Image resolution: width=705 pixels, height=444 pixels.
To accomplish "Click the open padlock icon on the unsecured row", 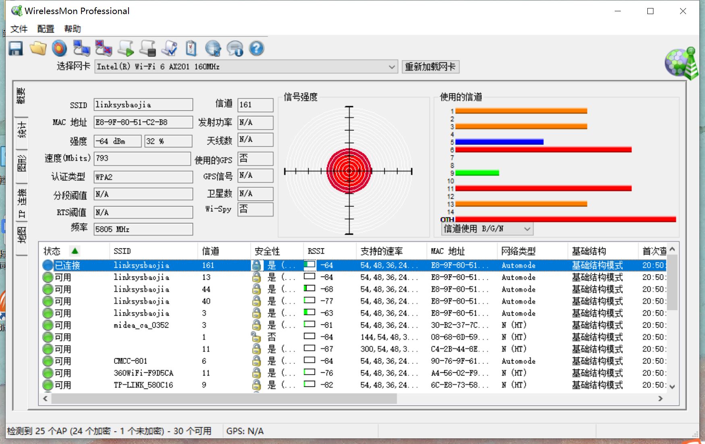I will click(x=255, y=337).
